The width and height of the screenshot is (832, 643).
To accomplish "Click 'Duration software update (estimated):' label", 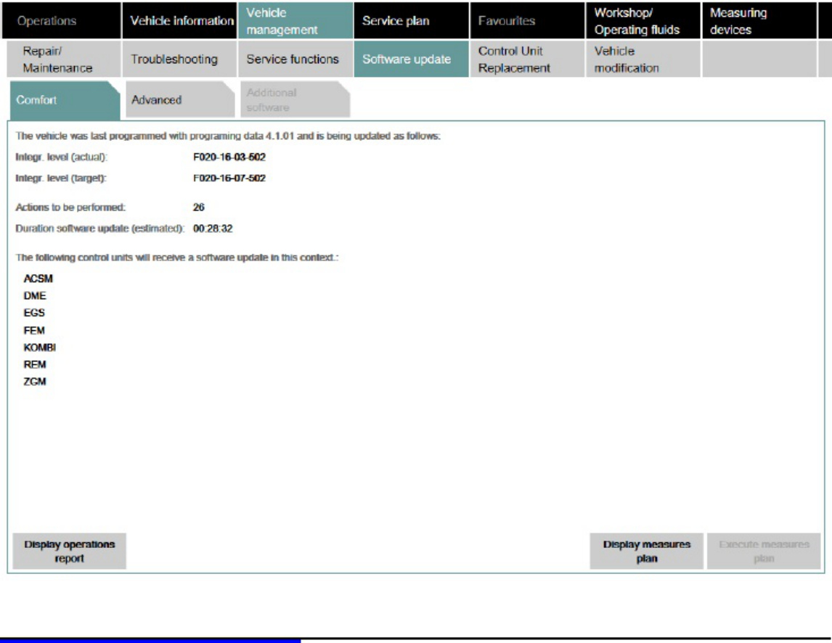I will pyautogui.click(x=99, y=229).
